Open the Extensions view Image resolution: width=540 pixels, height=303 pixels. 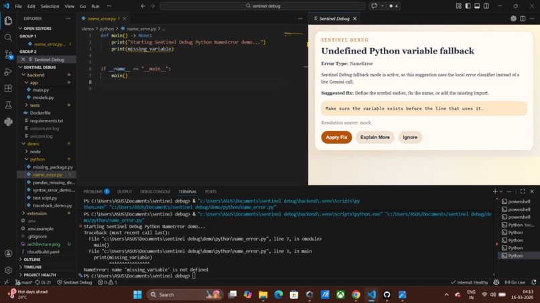(8, 88)
